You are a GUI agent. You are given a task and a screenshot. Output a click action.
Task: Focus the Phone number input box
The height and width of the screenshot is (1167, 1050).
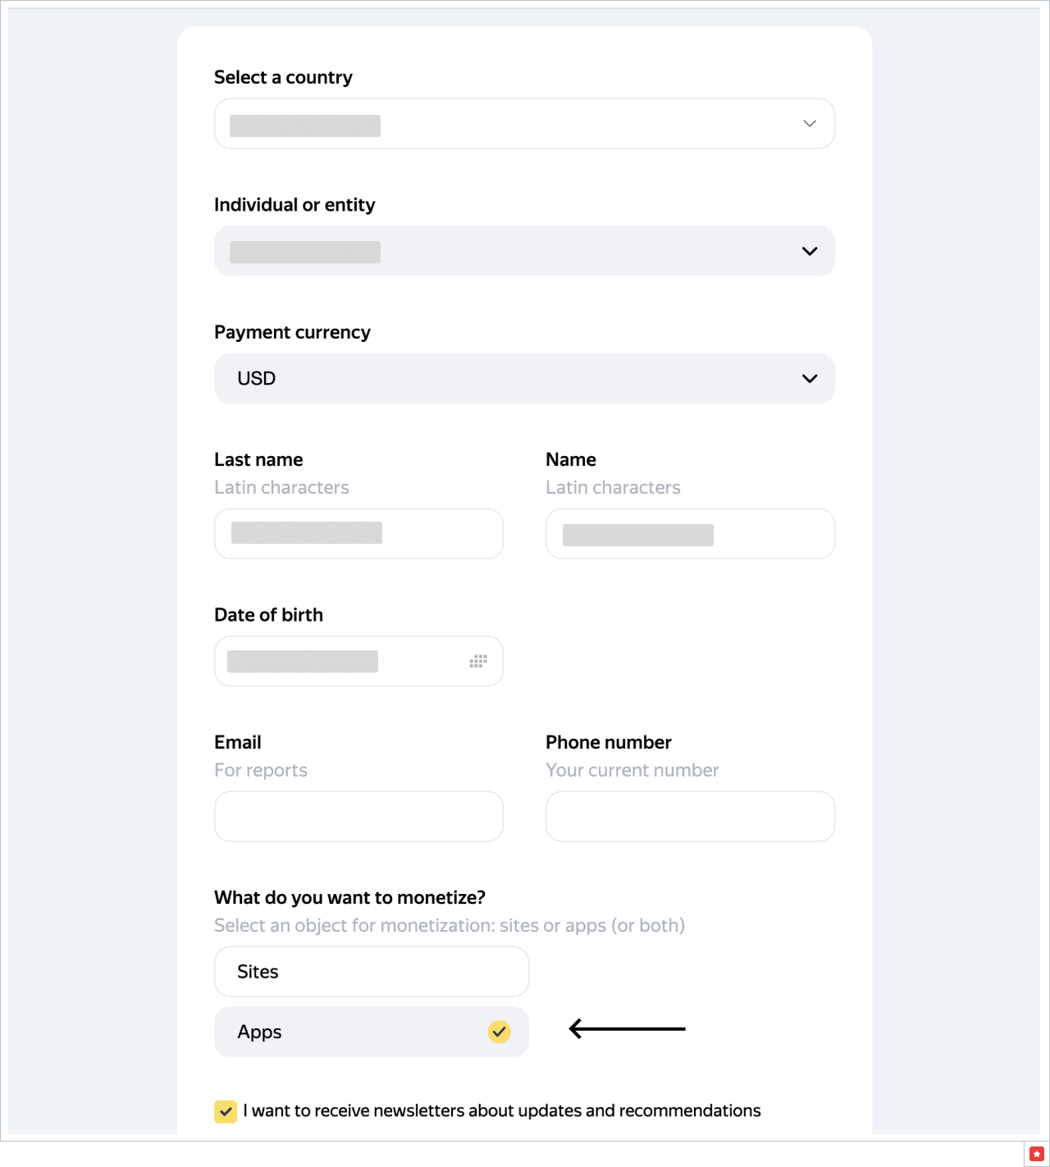coord(690,816)
